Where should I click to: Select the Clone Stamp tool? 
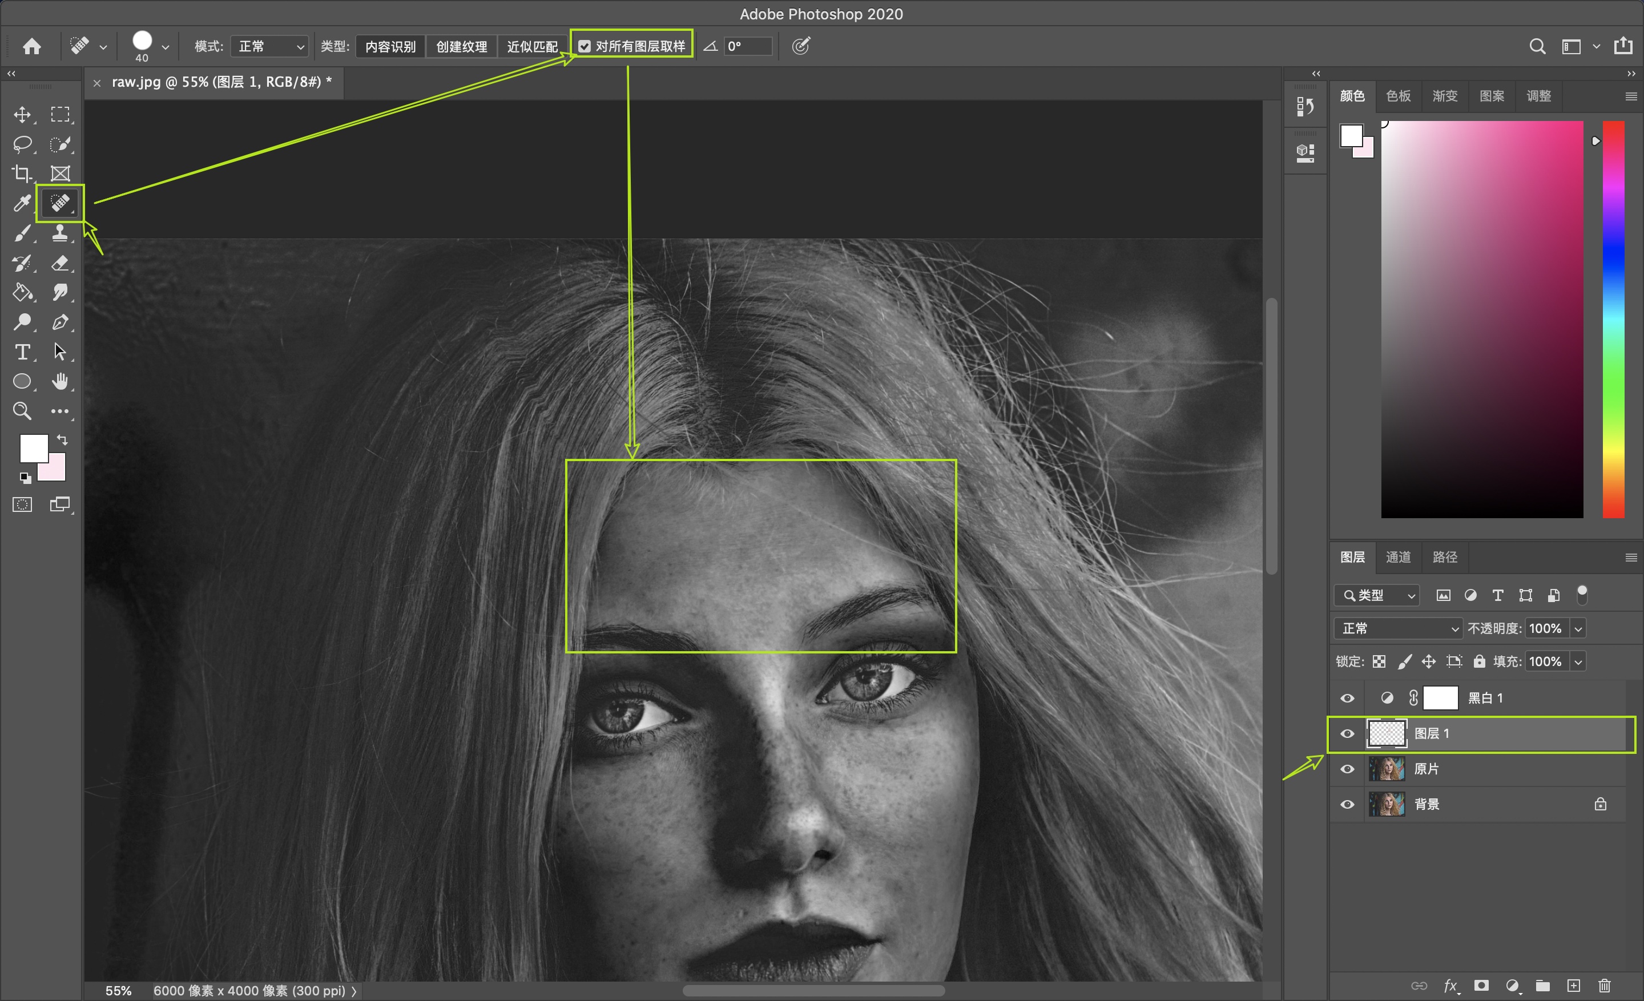(60, 233)
